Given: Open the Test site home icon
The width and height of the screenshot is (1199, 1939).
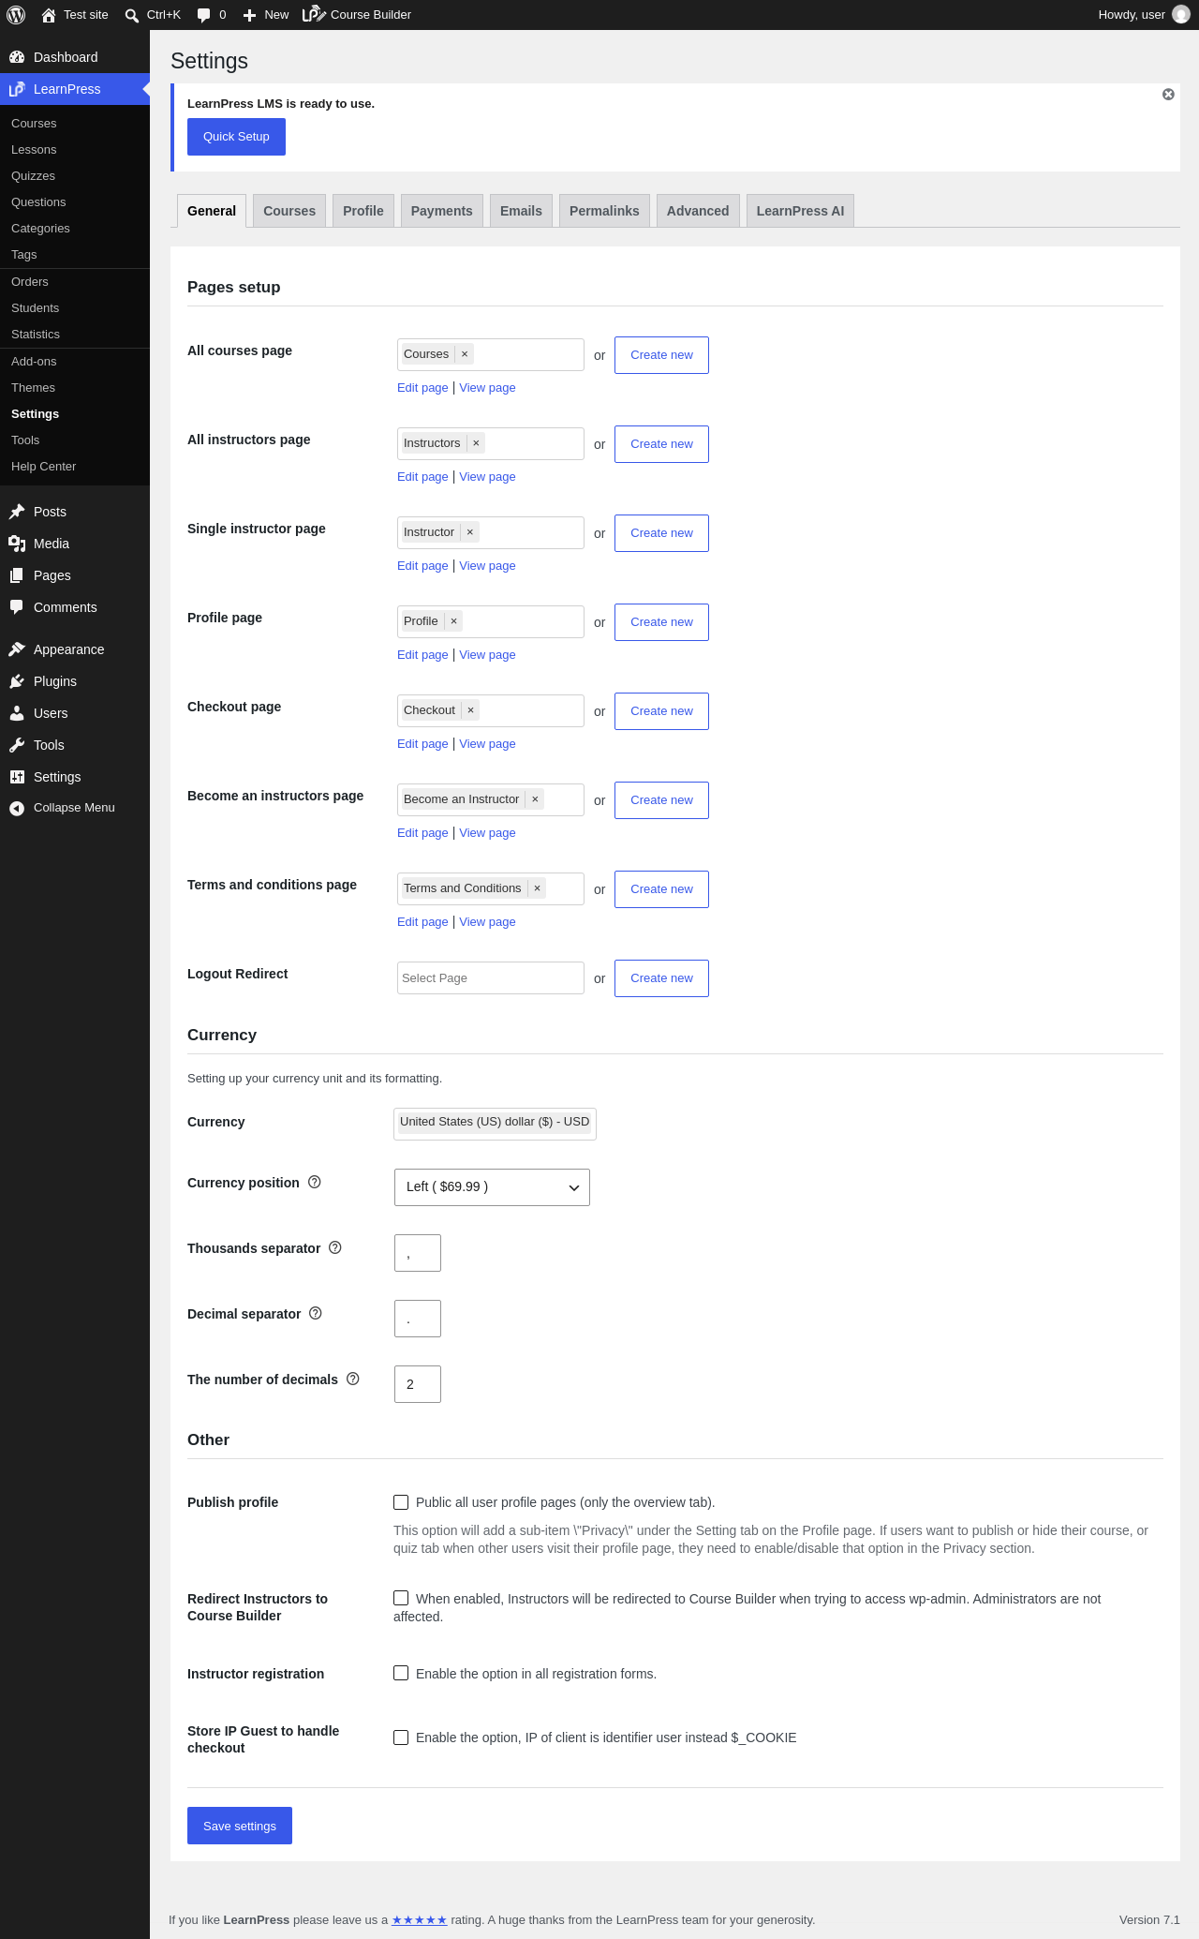Looking at the screenshot, I should click(x=49, y=15).
